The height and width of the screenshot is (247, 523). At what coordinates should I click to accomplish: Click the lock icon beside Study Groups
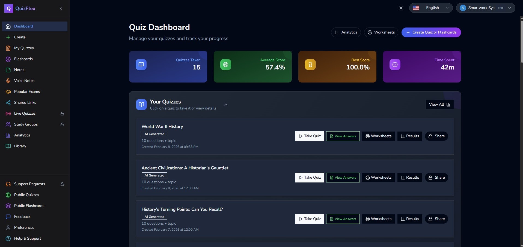coord(62,124)
